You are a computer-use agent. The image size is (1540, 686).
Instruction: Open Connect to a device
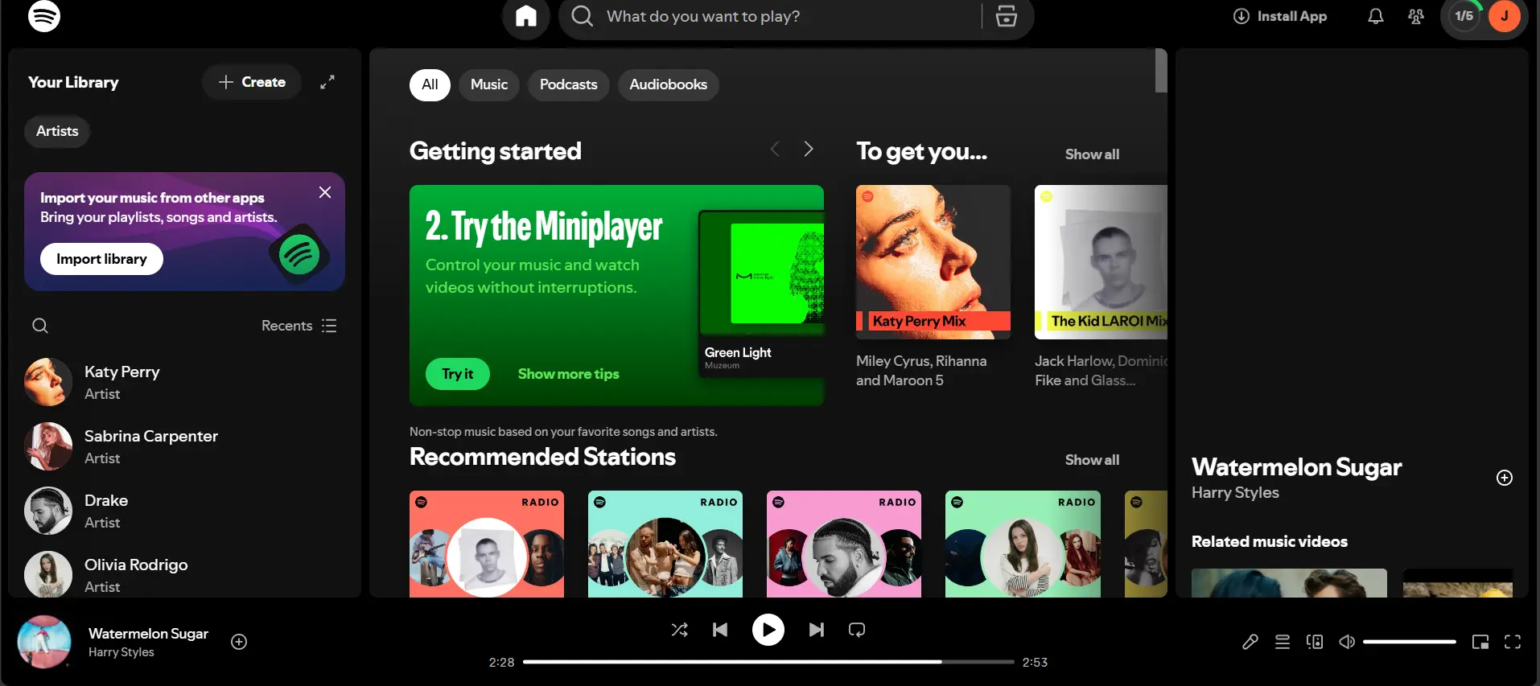[x=1315, y=642]
